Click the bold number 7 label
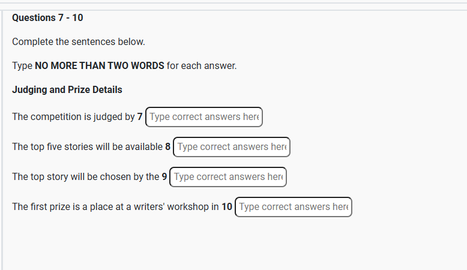Screen dimensions: 467x270 pyautogui.click(x=140, y=116)
